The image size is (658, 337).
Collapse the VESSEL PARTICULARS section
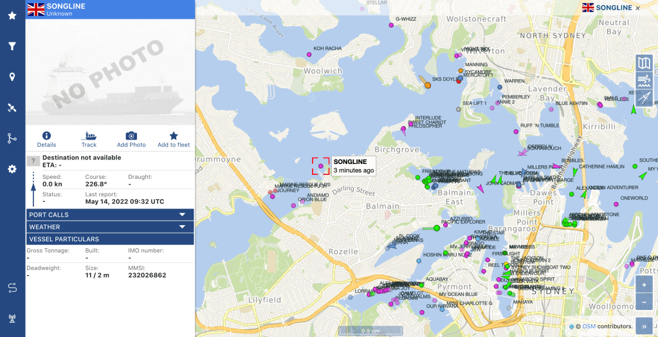110,239
